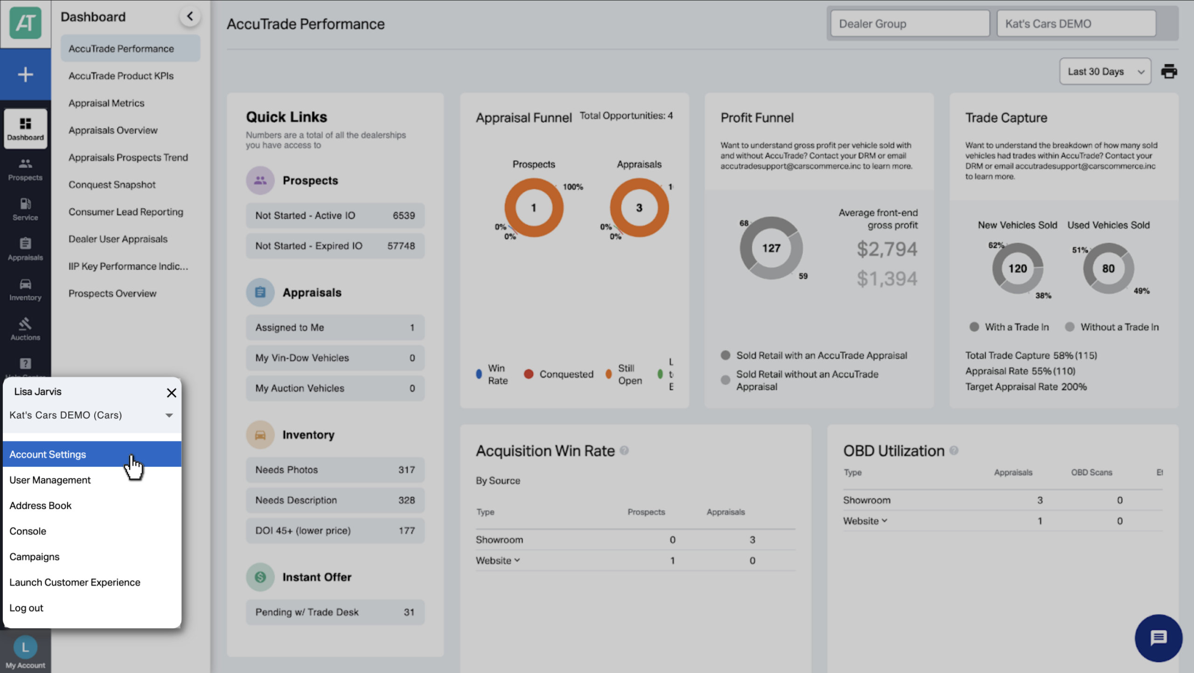
Task: Click Not Started - Active IO quick link
Action: pyautogui.click(x=335, y=215)
